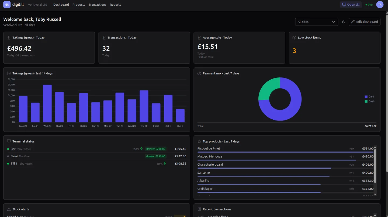The image size is (388, 217).
Task: Click the Recent transactions receipt icon
Action: tap(199, 209)
